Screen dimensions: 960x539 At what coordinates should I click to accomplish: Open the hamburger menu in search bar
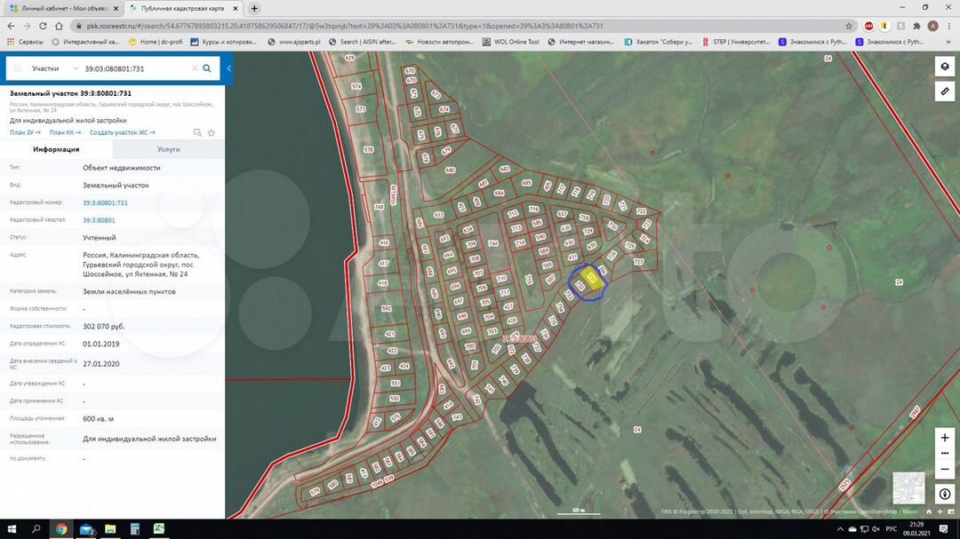(17, 68)
